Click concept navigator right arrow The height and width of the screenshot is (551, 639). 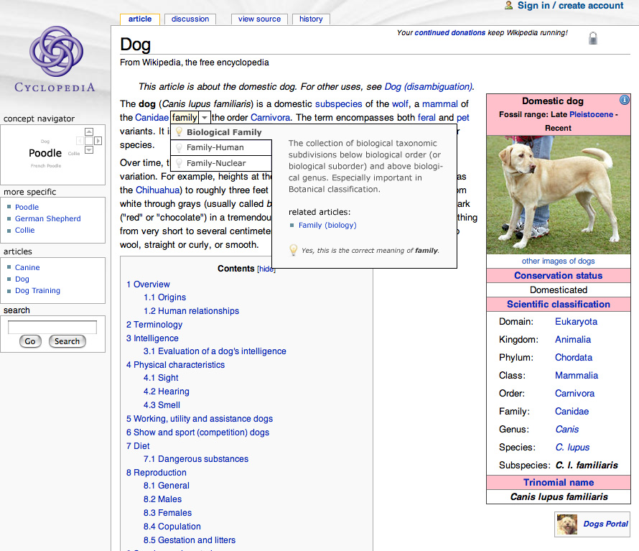point(98,141)
